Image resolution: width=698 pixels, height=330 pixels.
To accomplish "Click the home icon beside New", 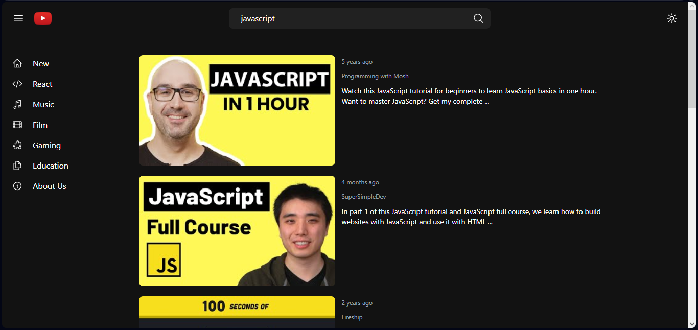I will 17,63.
